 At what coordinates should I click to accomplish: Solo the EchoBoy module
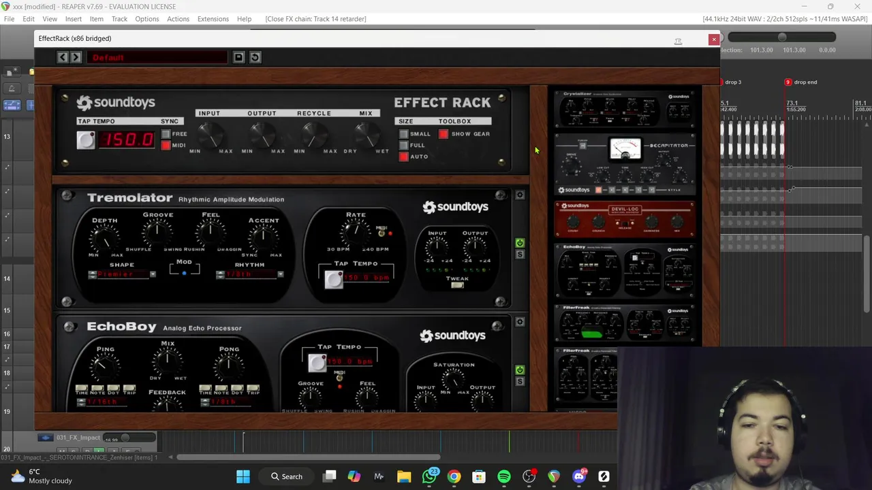520,381
